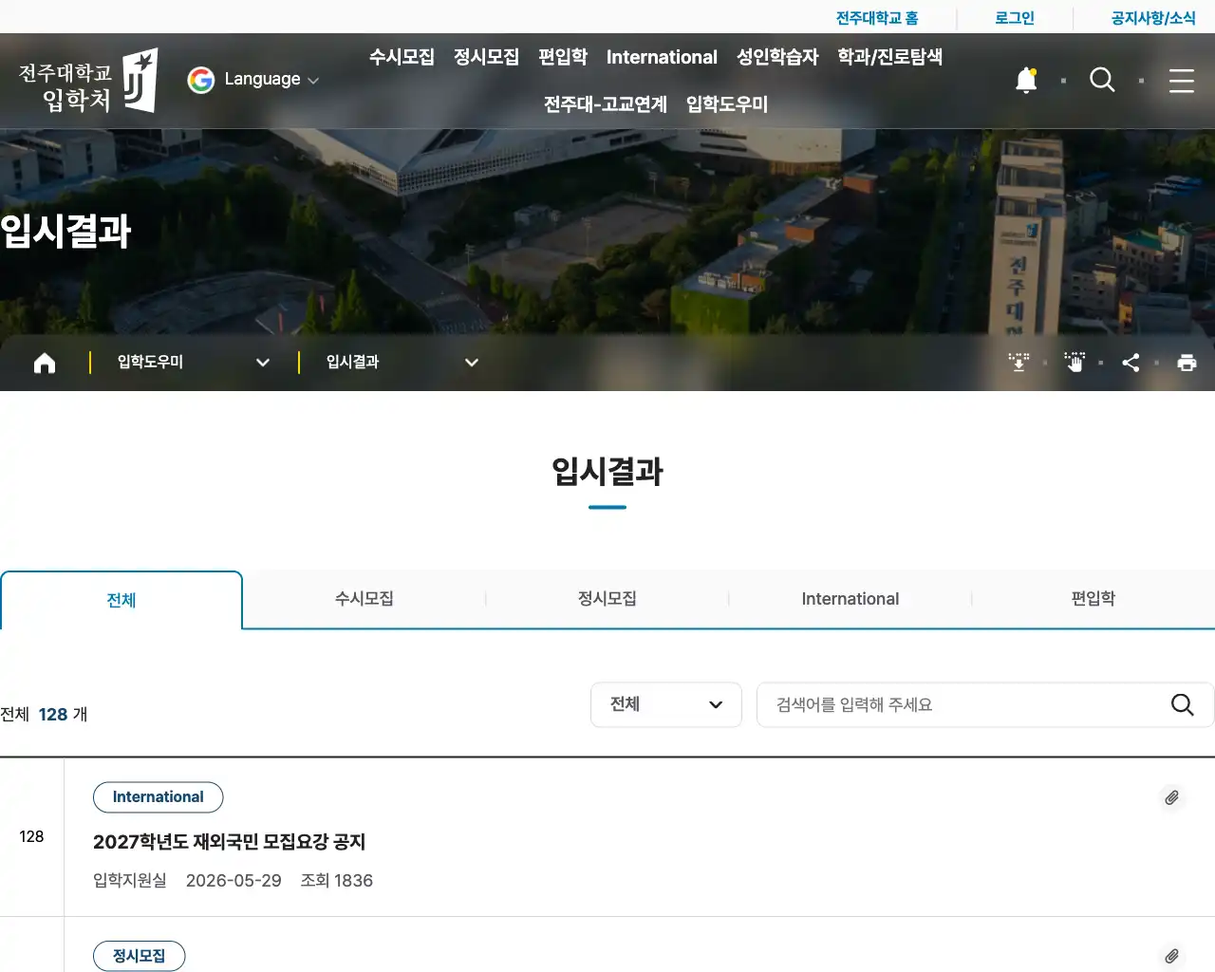1215x972 pixels.
Task: Switch to the 편입학 tab
Action: pos(1093,599)
